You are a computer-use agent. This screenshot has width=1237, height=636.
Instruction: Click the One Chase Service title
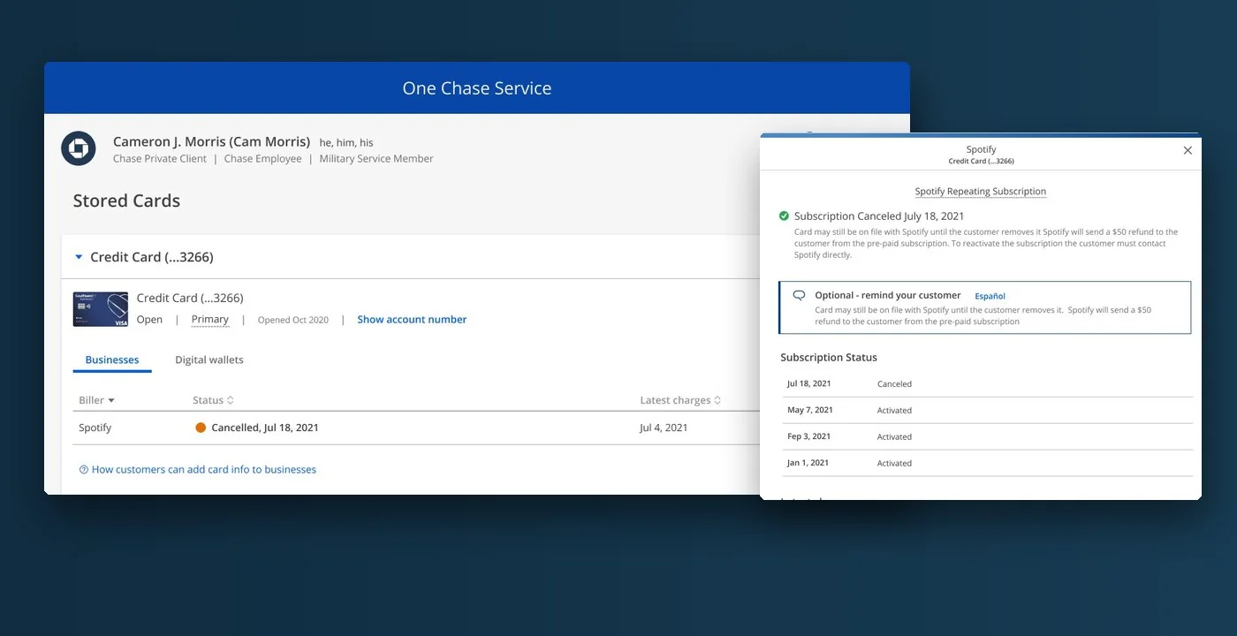pyautogui.click(x=477, y=88)
